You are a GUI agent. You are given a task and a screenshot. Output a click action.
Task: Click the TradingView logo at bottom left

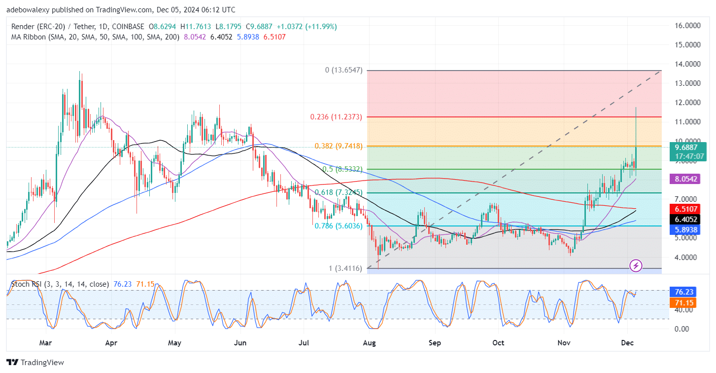pos(35,362)
